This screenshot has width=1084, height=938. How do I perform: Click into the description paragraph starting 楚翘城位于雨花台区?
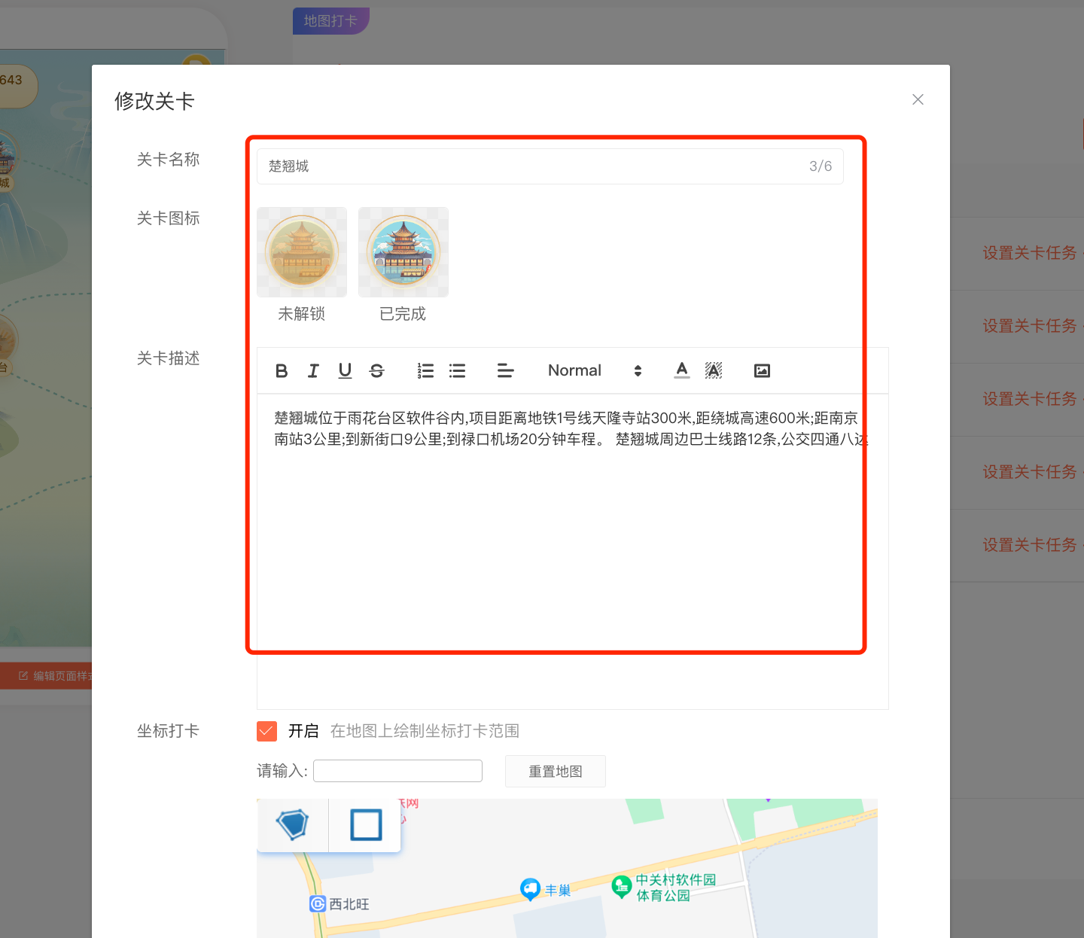pyautogui.click(x=571, y=428)
